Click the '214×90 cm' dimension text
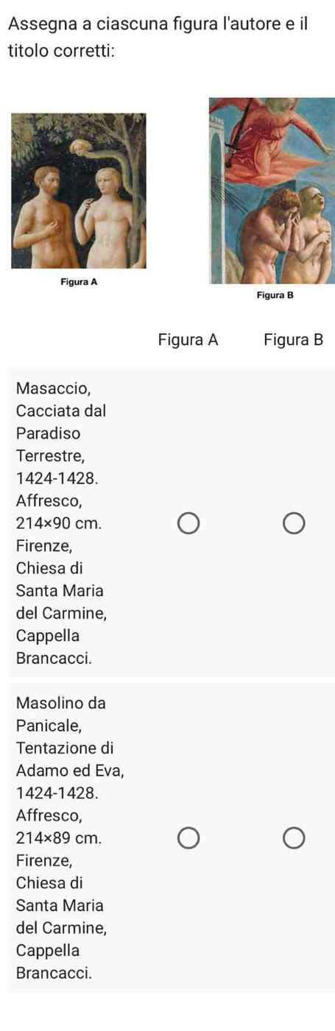The width and height of the screenshot is (335, 1031). point(58,524)
